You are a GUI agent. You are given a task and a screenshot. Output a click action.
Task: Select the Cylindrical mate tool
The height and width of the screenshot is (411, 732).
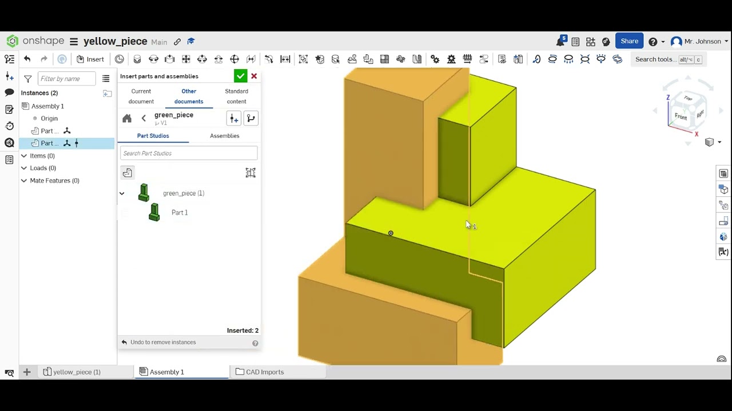(202, 59)
